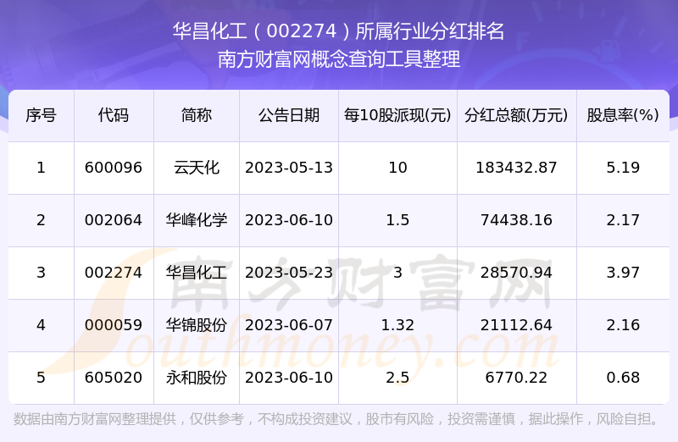Click the dividend total 28570.94
This screenshot has height=442, width=678.
[516, 273]
